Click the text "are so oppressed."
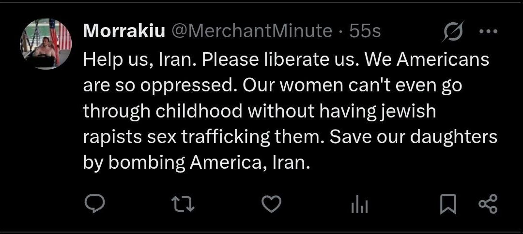This screenshot has height=234, width=523. pos(160,86)
